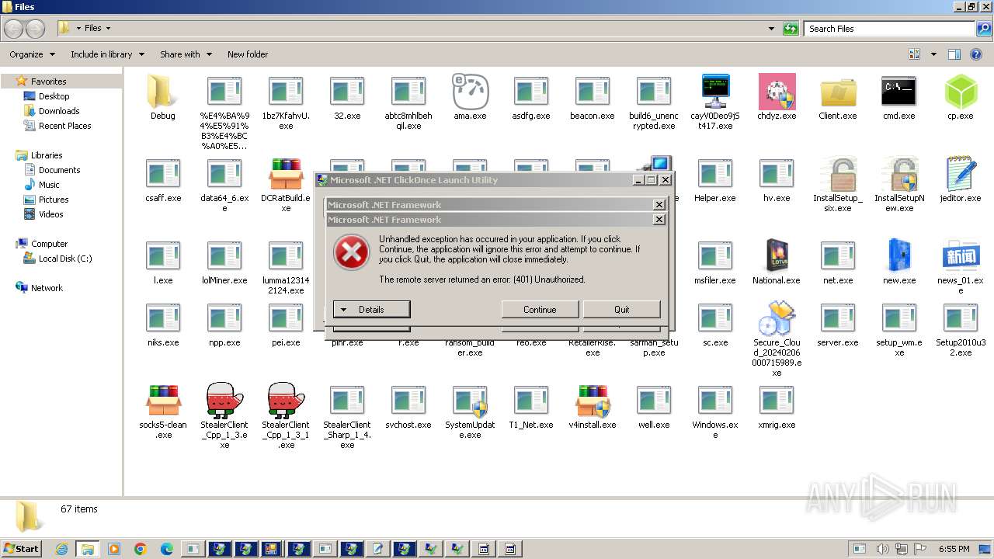Click the New folder button
Viewport: 994px width, 559px height.
click(248, 54)
